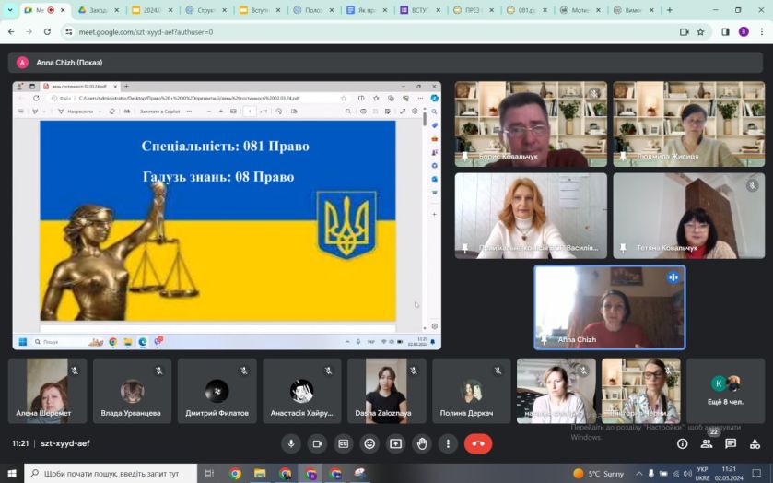Open the volume icon in tray
This screenshot has height=483, width=773.
(x=687, y=474)
